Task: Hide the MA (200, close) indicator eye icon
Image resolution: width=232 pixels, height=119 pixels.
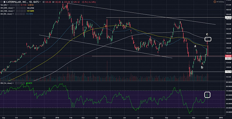Action: 17,8
